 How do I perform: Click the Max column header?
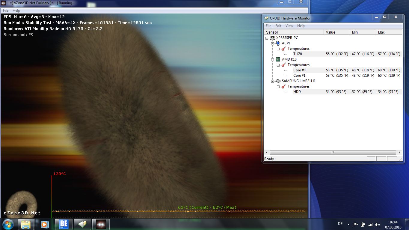pos(389,32)
